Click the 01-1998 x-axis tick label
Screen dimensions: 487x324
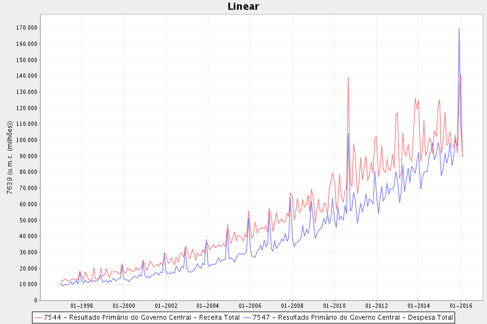point(82,306)
